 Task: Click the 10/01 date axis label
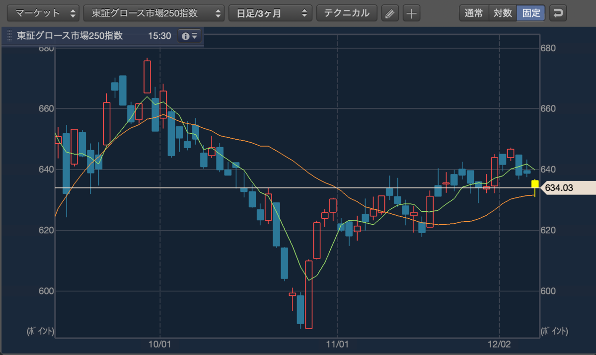coord(160,344)
